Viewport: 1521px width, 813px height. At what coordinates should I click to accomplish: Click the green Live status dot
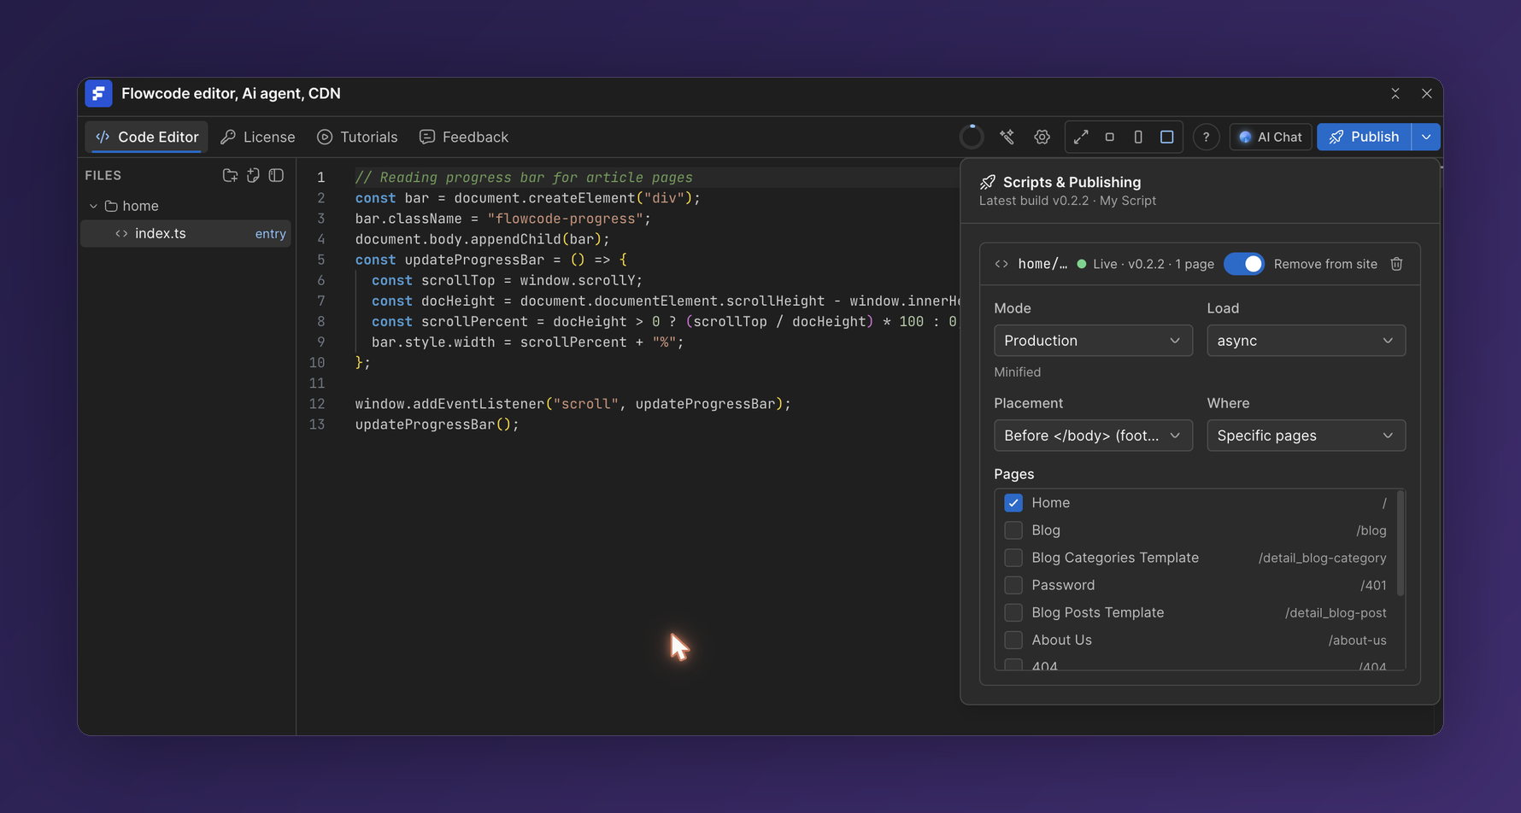1082,264
